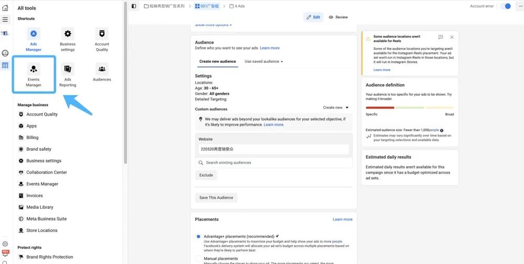Click the Locations setting label
The image size is (524, 264).
point(204,83)
